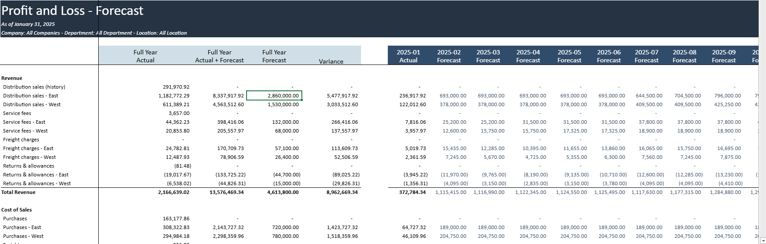
Task: Click the Profit and Loss - Forecast title
Action: (72, 11)
